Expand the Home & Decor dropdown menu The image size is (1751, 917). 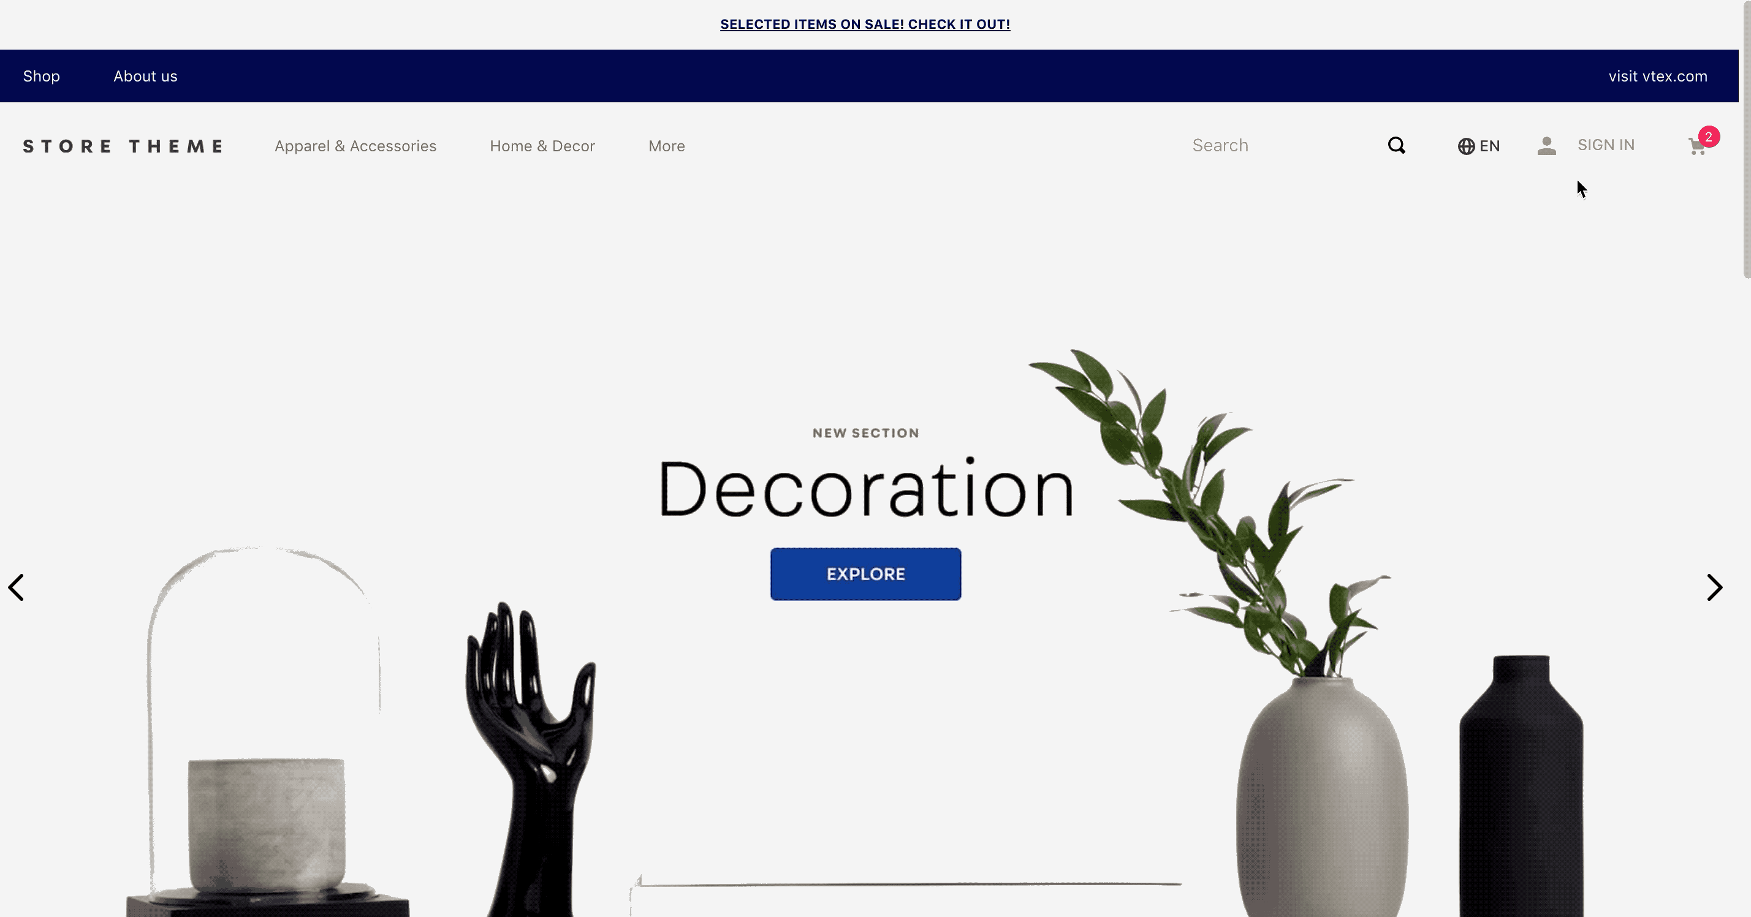coord(543,146)
